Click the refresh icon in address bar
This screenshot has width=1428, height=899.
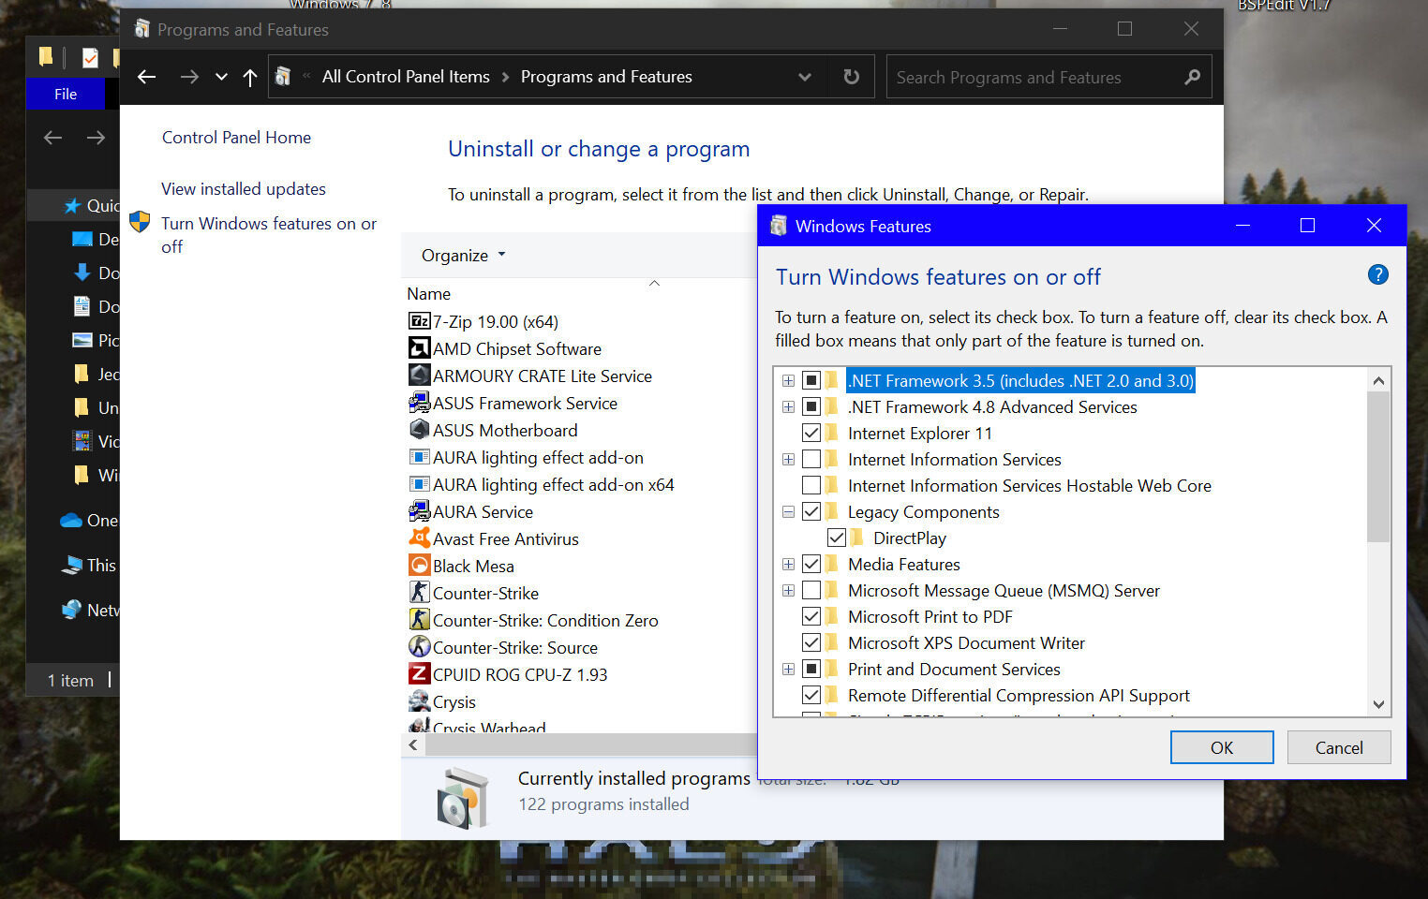851,77
